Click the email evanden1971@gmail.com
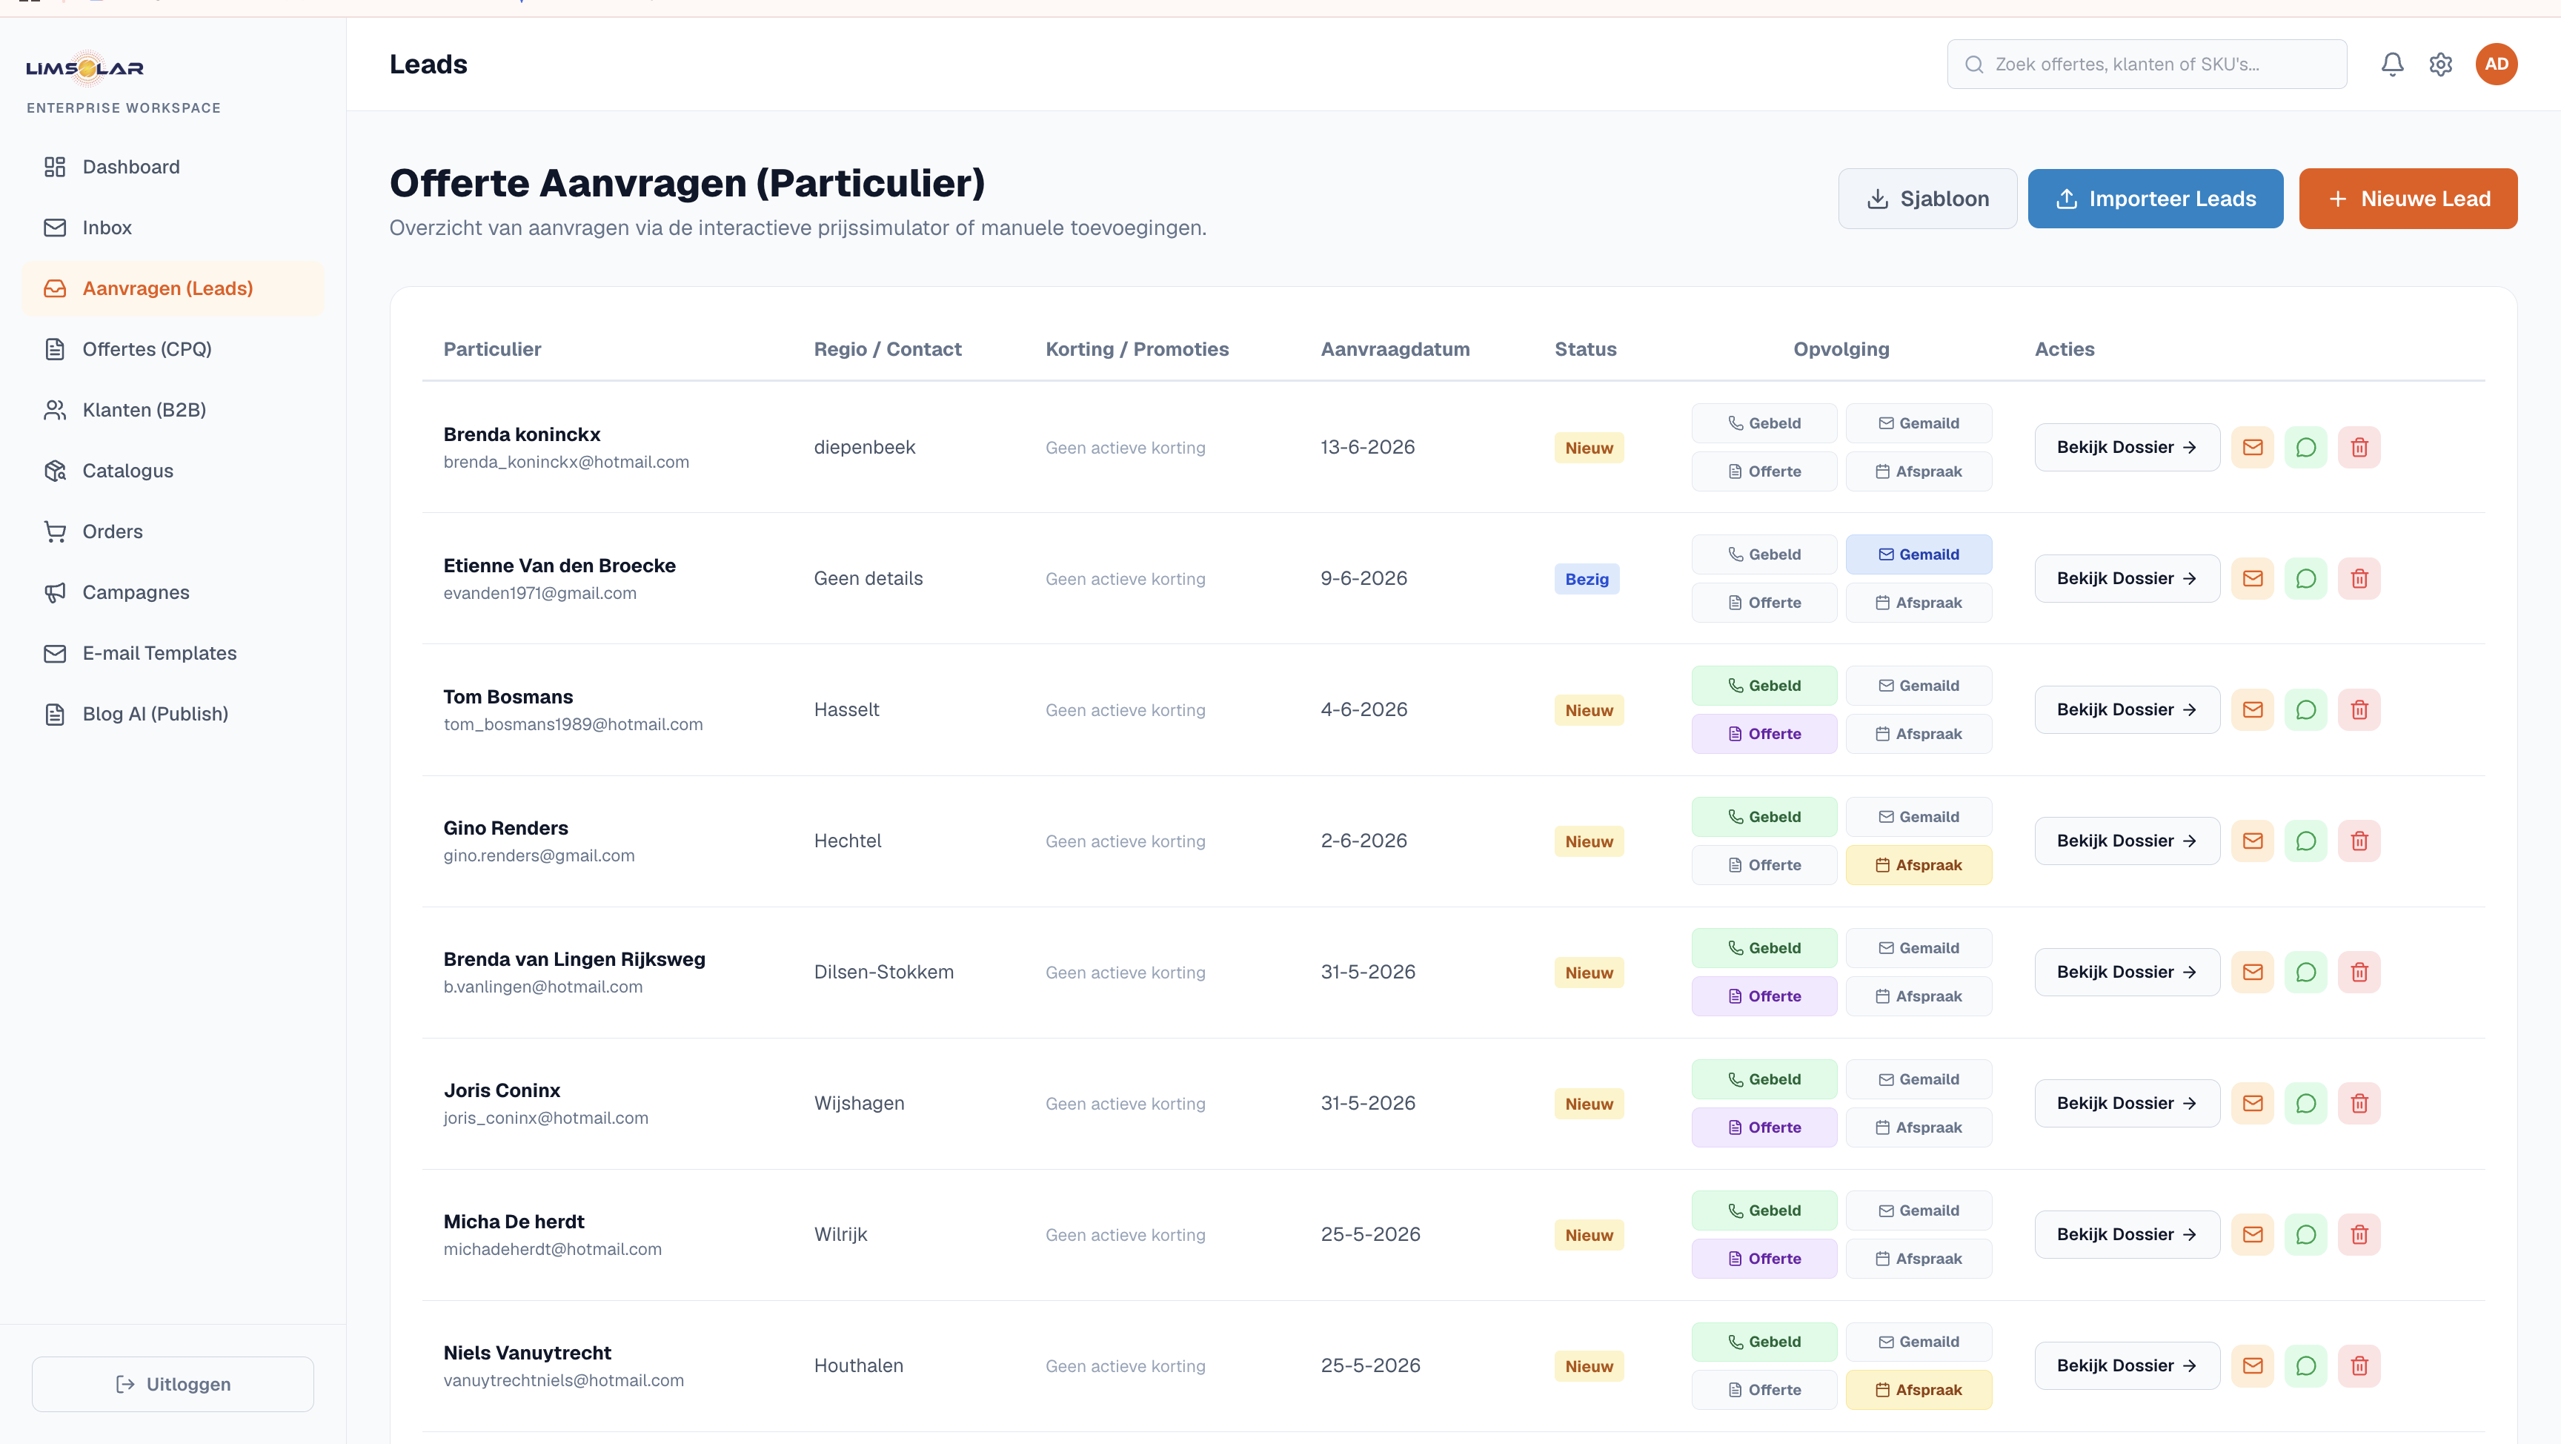Image resolution: width=2561 pixels, height=1444 pixels. click(x=539, y=594)
